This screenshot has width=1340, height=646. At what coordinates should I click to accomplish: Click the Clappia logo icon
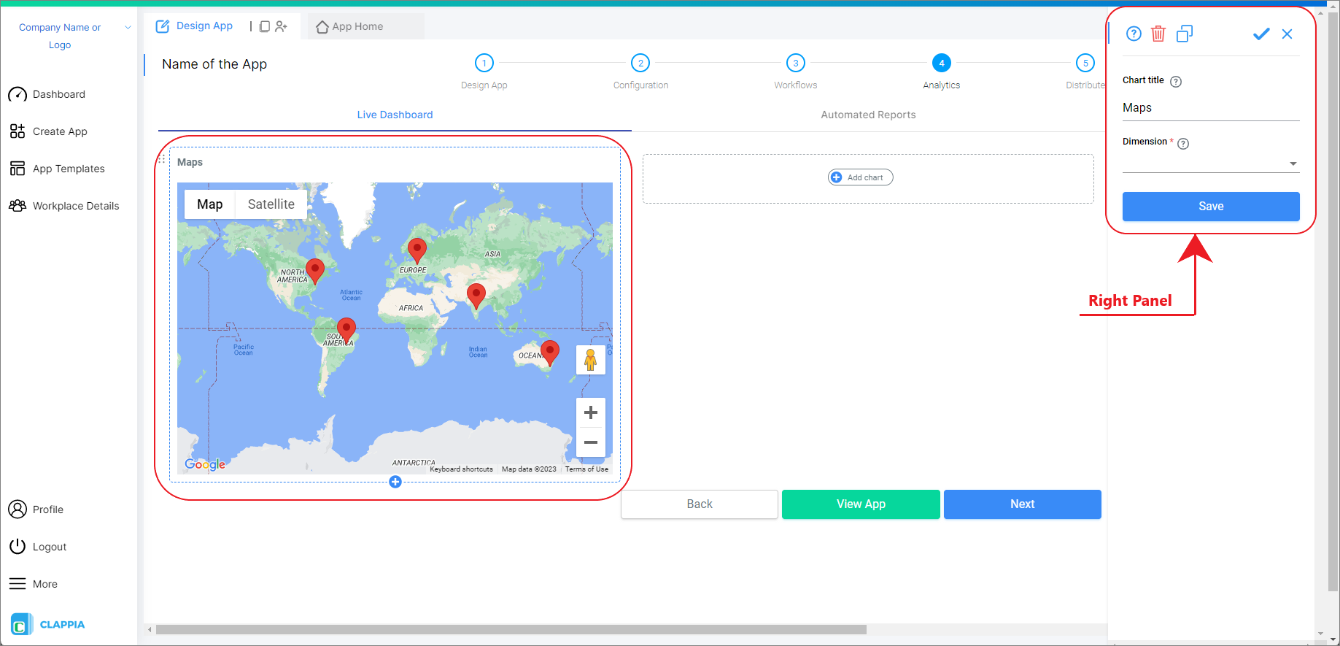(20, 625)
